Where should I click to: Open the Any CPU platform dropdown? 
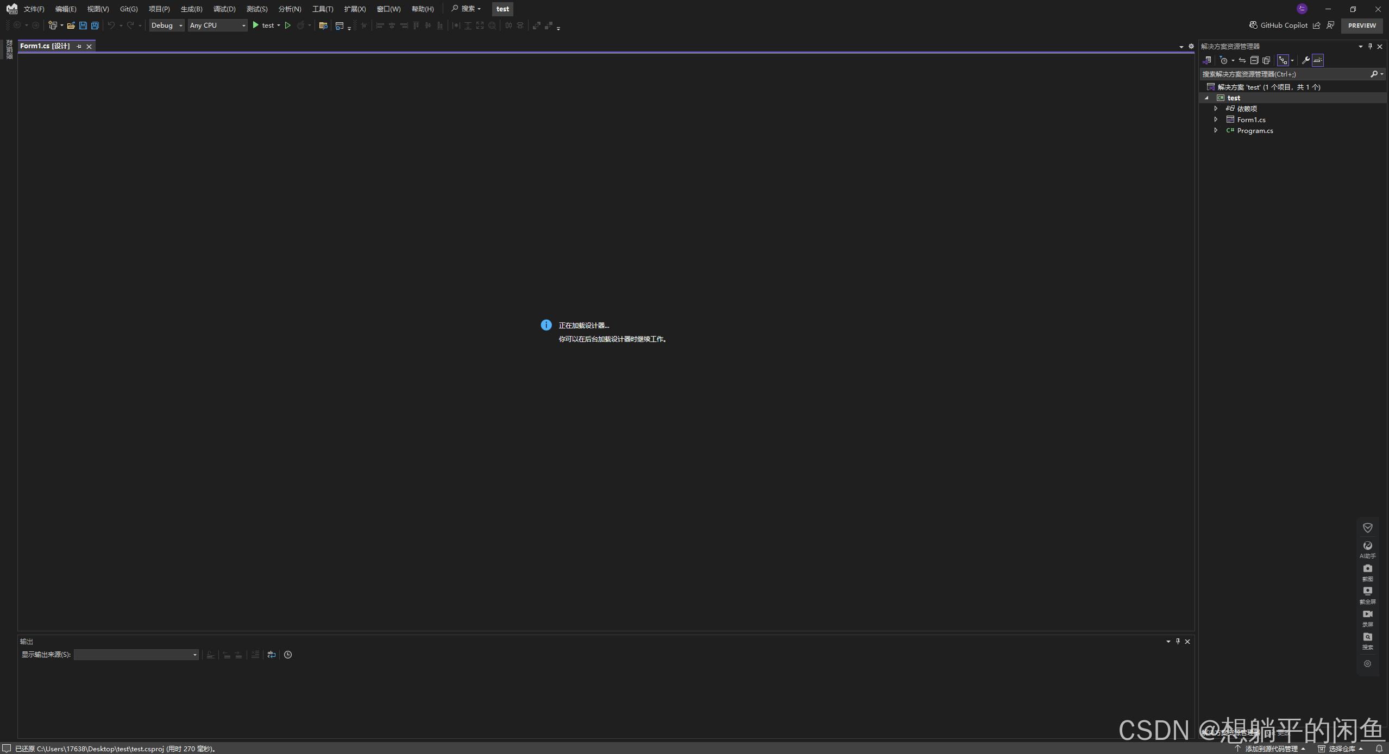pos(217,26)
